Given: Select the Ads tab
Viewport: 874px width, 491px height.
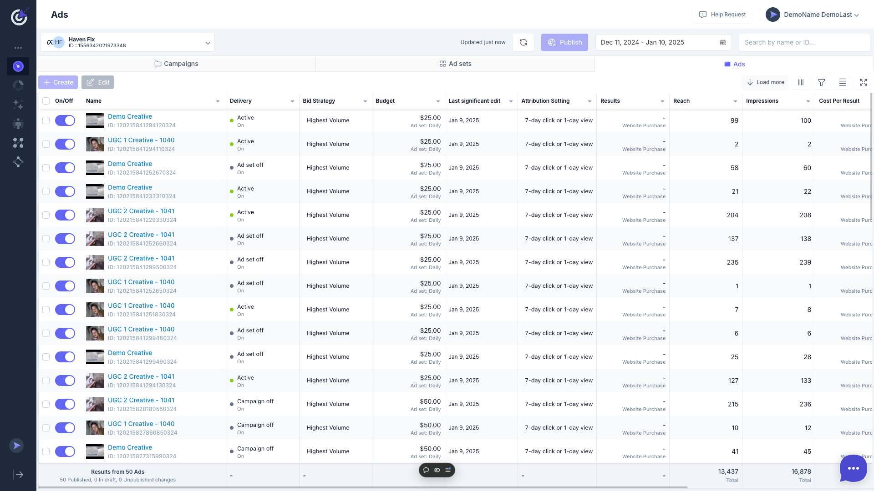Looking at the screenshot, I should (x=734, y=64).
